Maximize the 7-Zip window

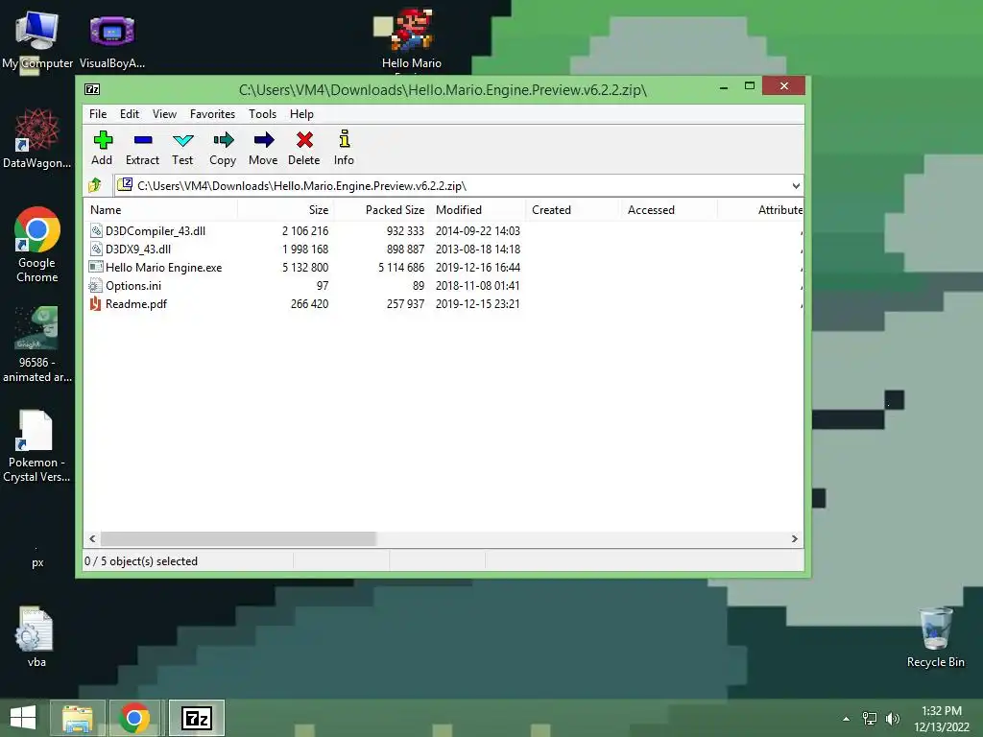750,85
